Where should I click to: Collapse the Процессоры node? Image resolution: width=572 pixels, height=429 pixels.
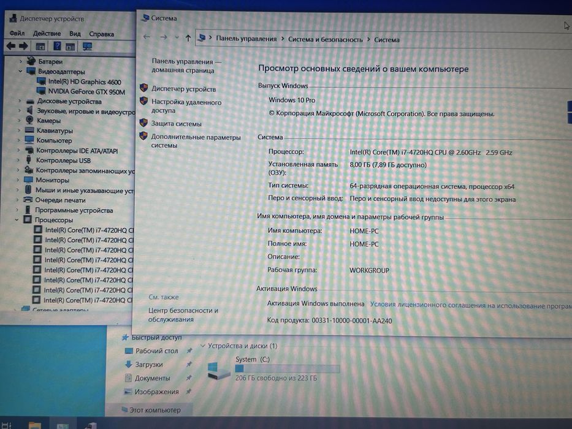[x=17, y=219]
